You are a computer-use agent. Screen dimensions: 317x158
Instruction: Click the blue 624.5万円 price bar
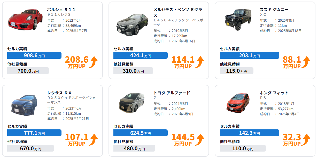pos(141,133)
